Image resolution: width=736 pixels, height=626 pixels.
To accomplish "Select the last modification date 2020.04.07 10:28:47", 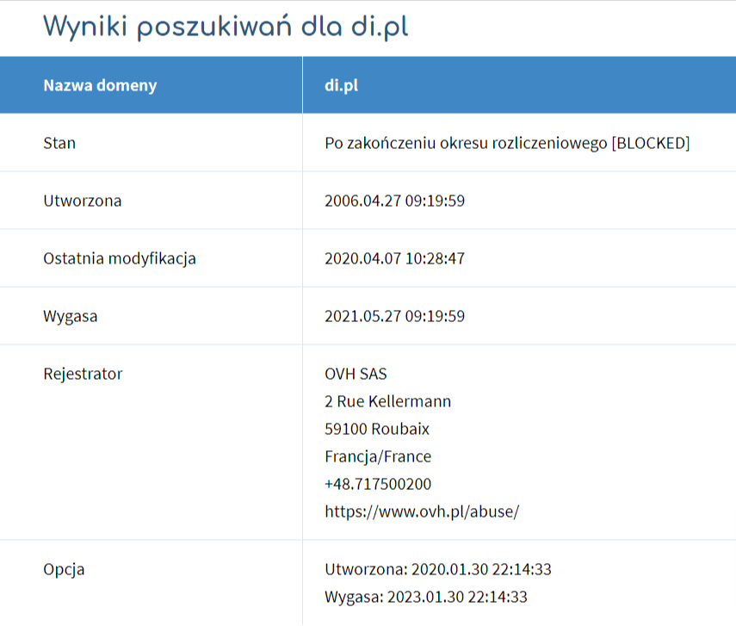I will pyautogui.click(x=394, y=258).
